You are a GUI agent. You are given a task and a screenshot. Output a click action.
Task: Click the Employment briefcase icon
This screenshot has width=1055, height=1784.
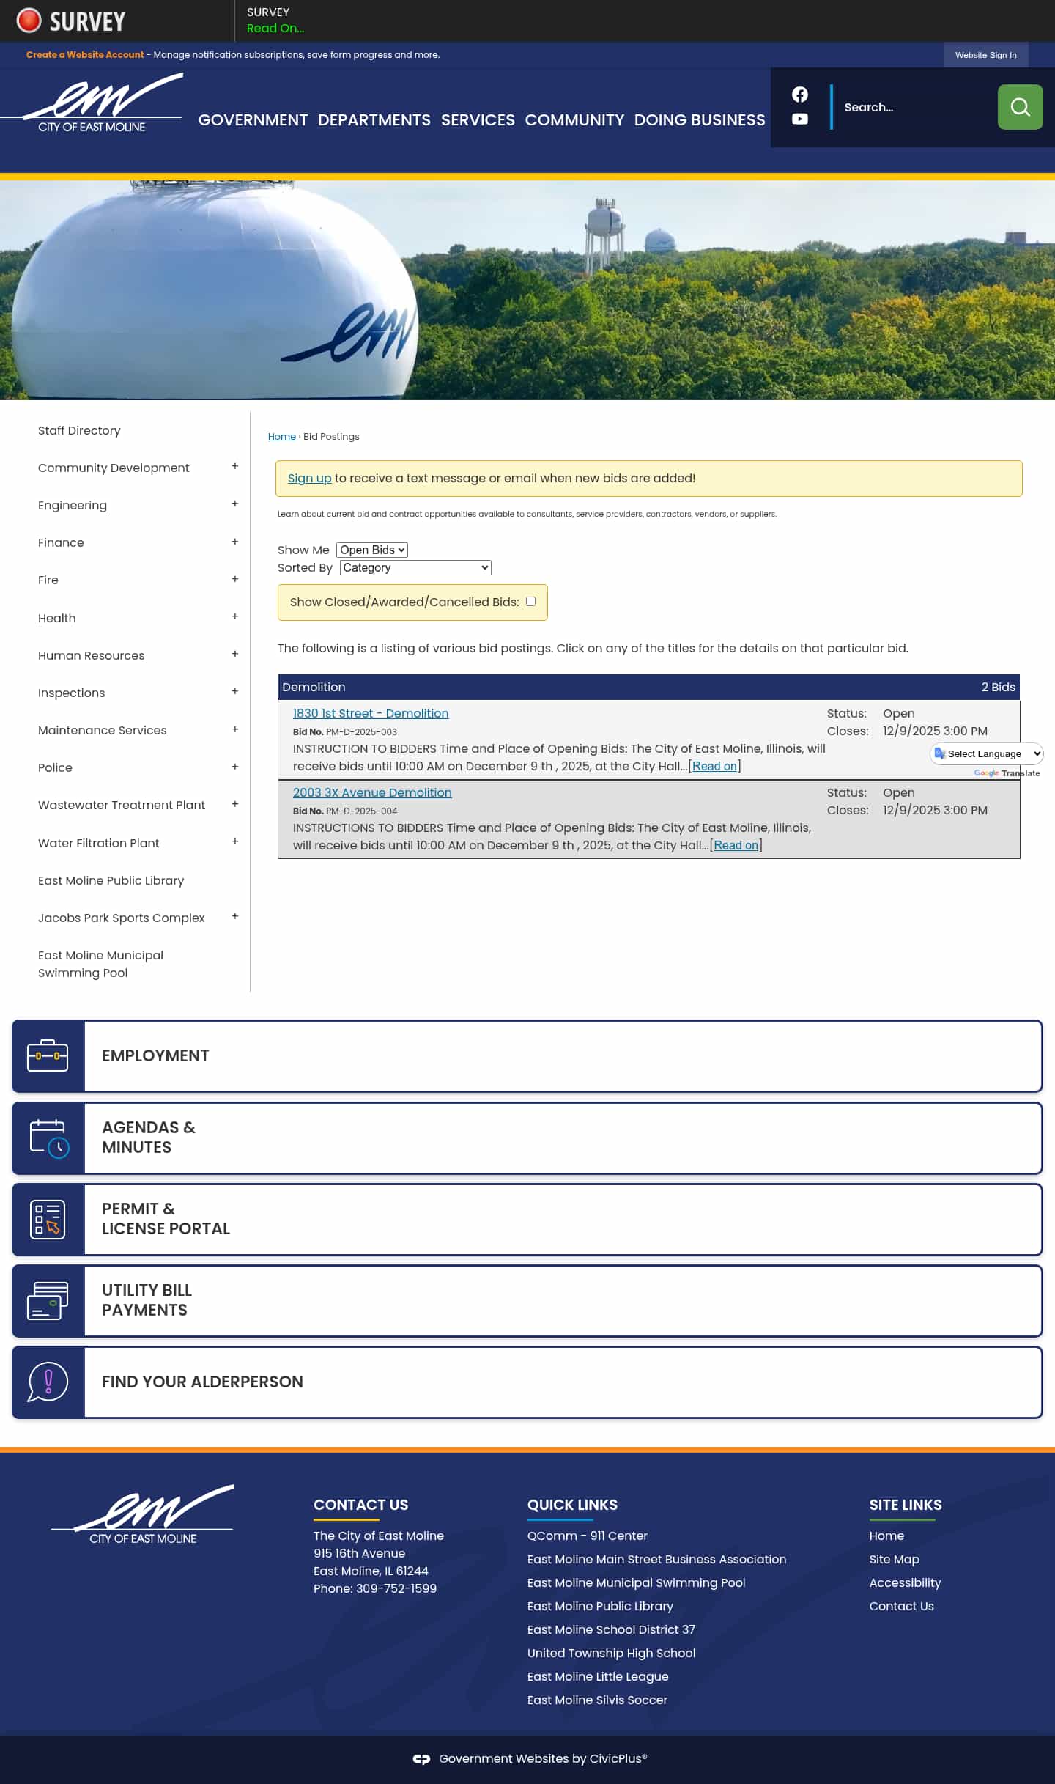(48, 1055)
